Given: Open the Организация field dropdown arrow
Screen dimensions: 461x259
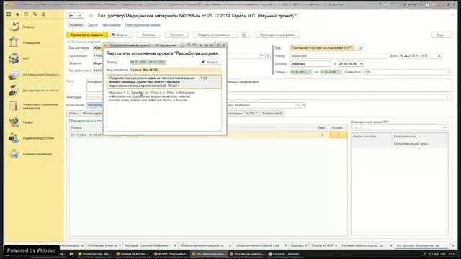Looking at the screenshot, I should pos(262,56).
